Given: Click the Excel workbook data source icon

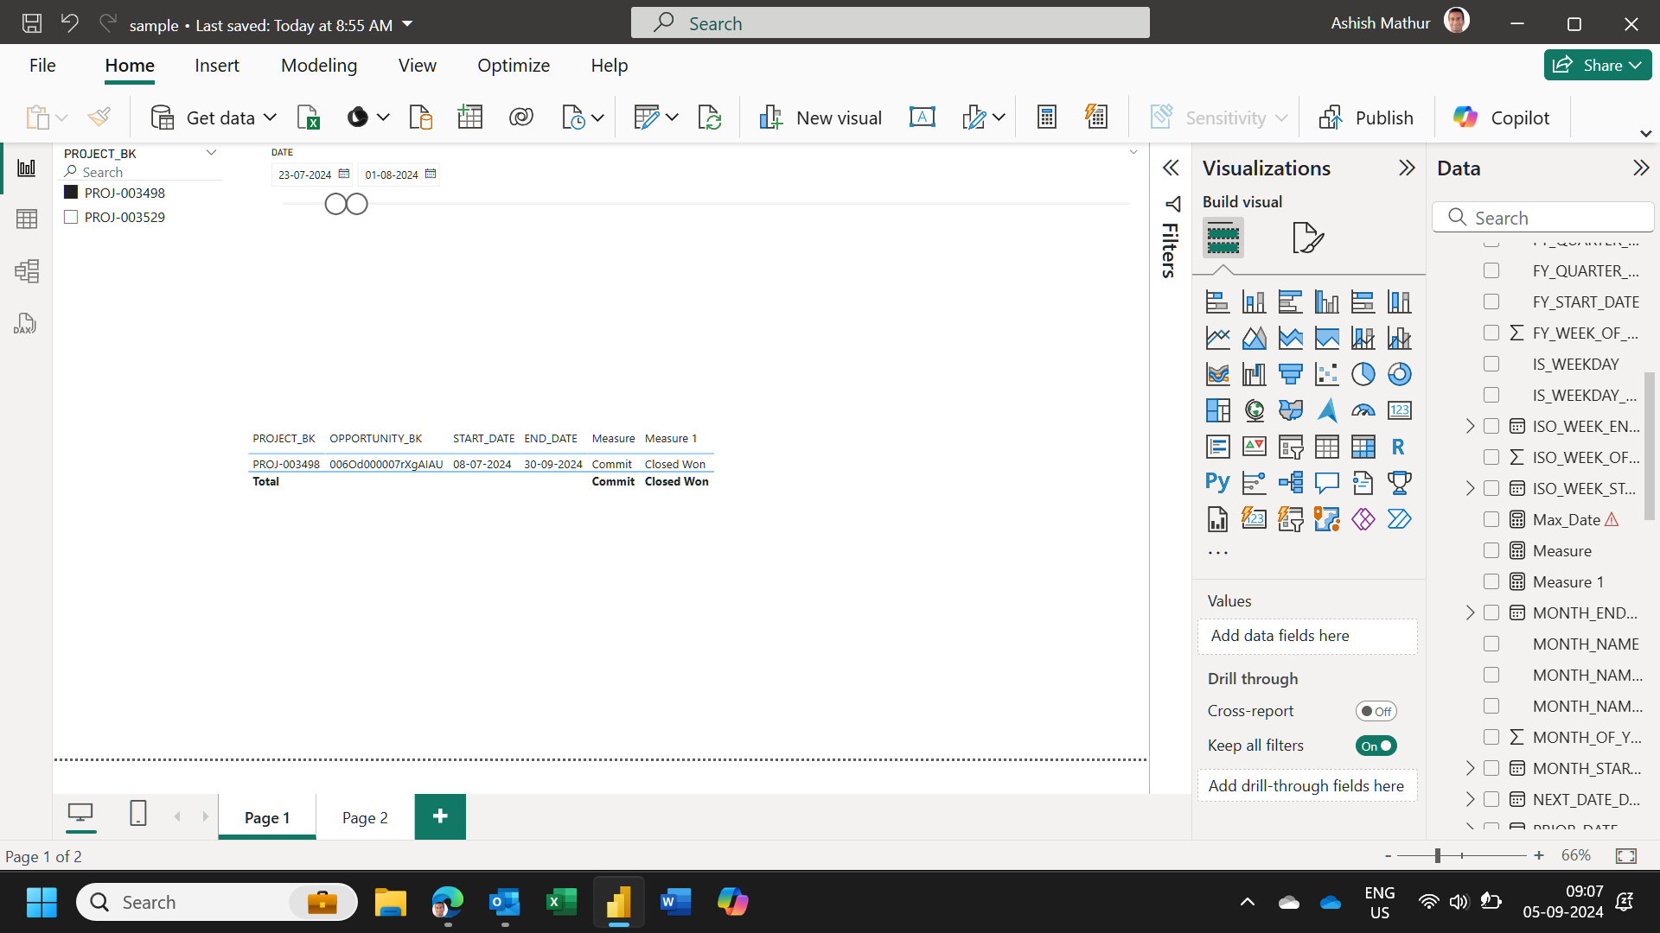Looking at the screenshot, I should 309,117.
